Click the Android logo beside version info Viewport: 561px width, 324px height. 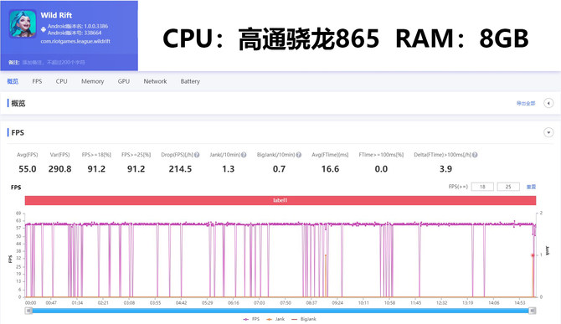(44, 29)
